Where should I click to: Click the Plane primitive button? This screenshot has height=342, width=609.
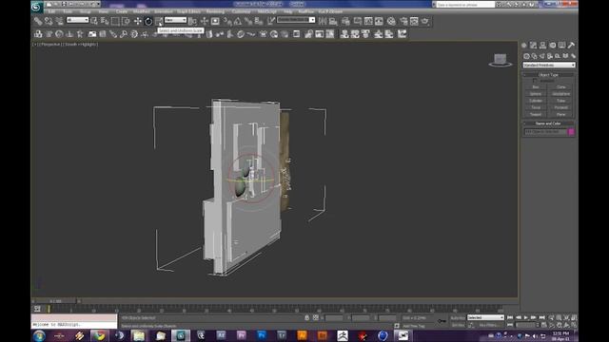(x=560, y=115)
